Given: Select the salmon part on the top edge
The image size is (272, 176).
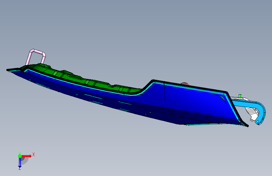Looking at the screenshot, I should [x=185, y=84].
